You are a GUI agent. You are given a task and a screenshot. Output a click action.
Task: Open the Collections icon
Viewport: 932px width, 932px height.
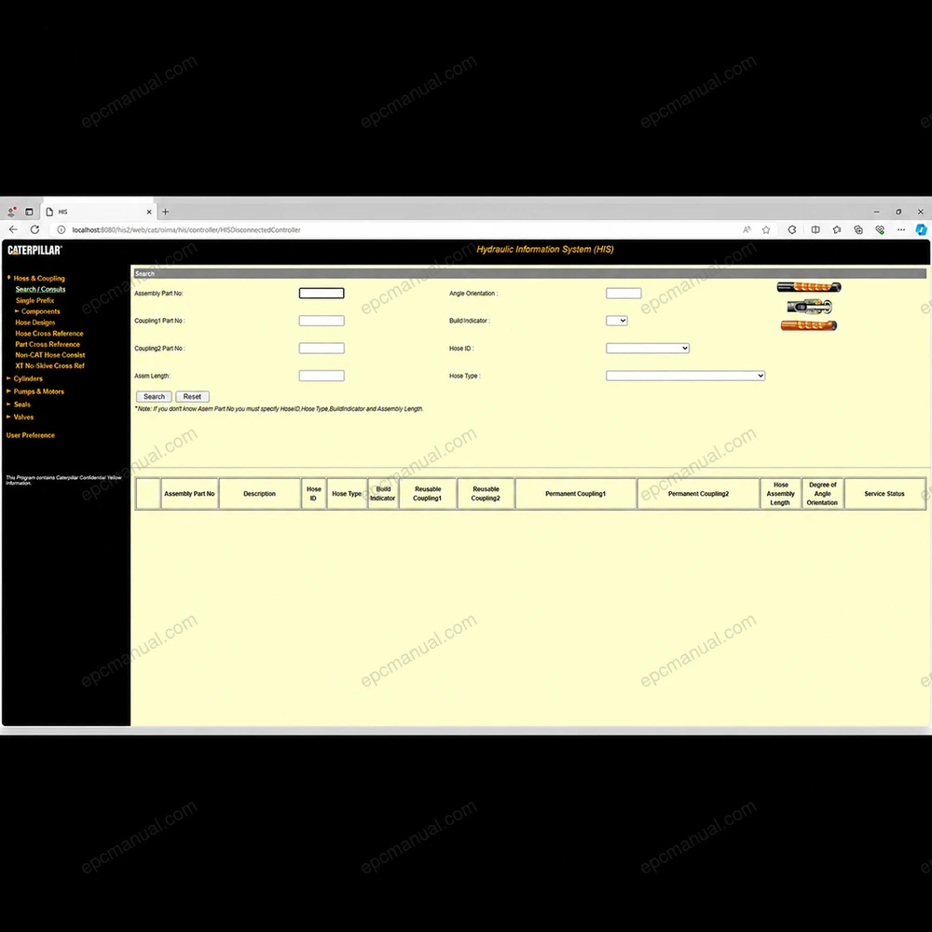point(858,229)
